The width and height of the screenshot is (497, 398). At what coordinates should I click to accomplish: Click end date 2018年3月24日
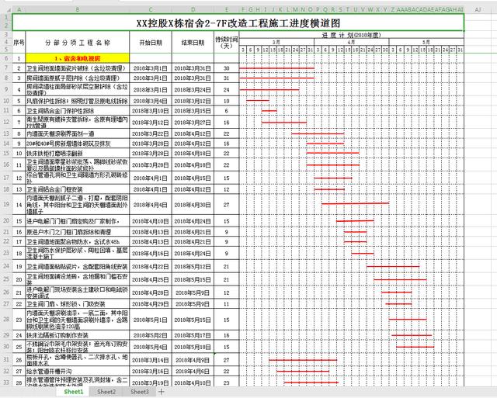[x=193, y=89]
